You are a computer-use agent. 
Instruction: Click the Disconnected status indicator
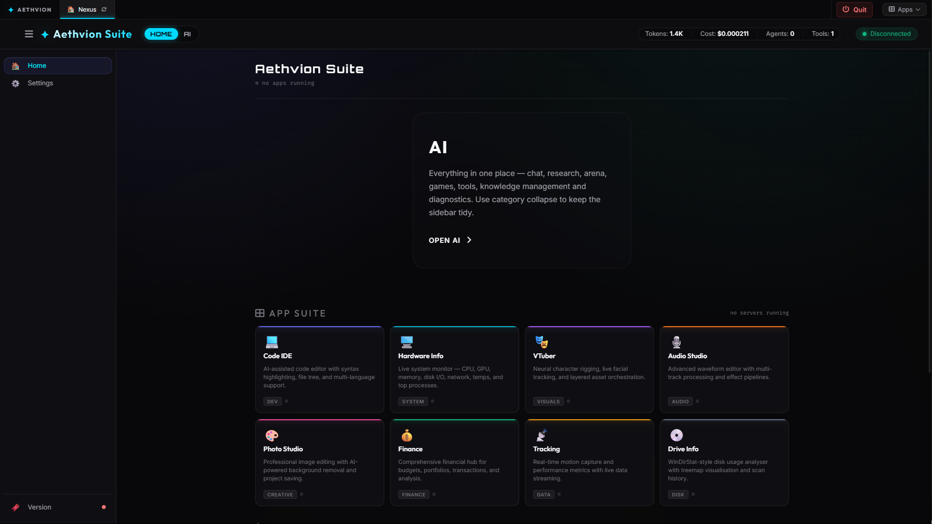click(x=886, y=34)
